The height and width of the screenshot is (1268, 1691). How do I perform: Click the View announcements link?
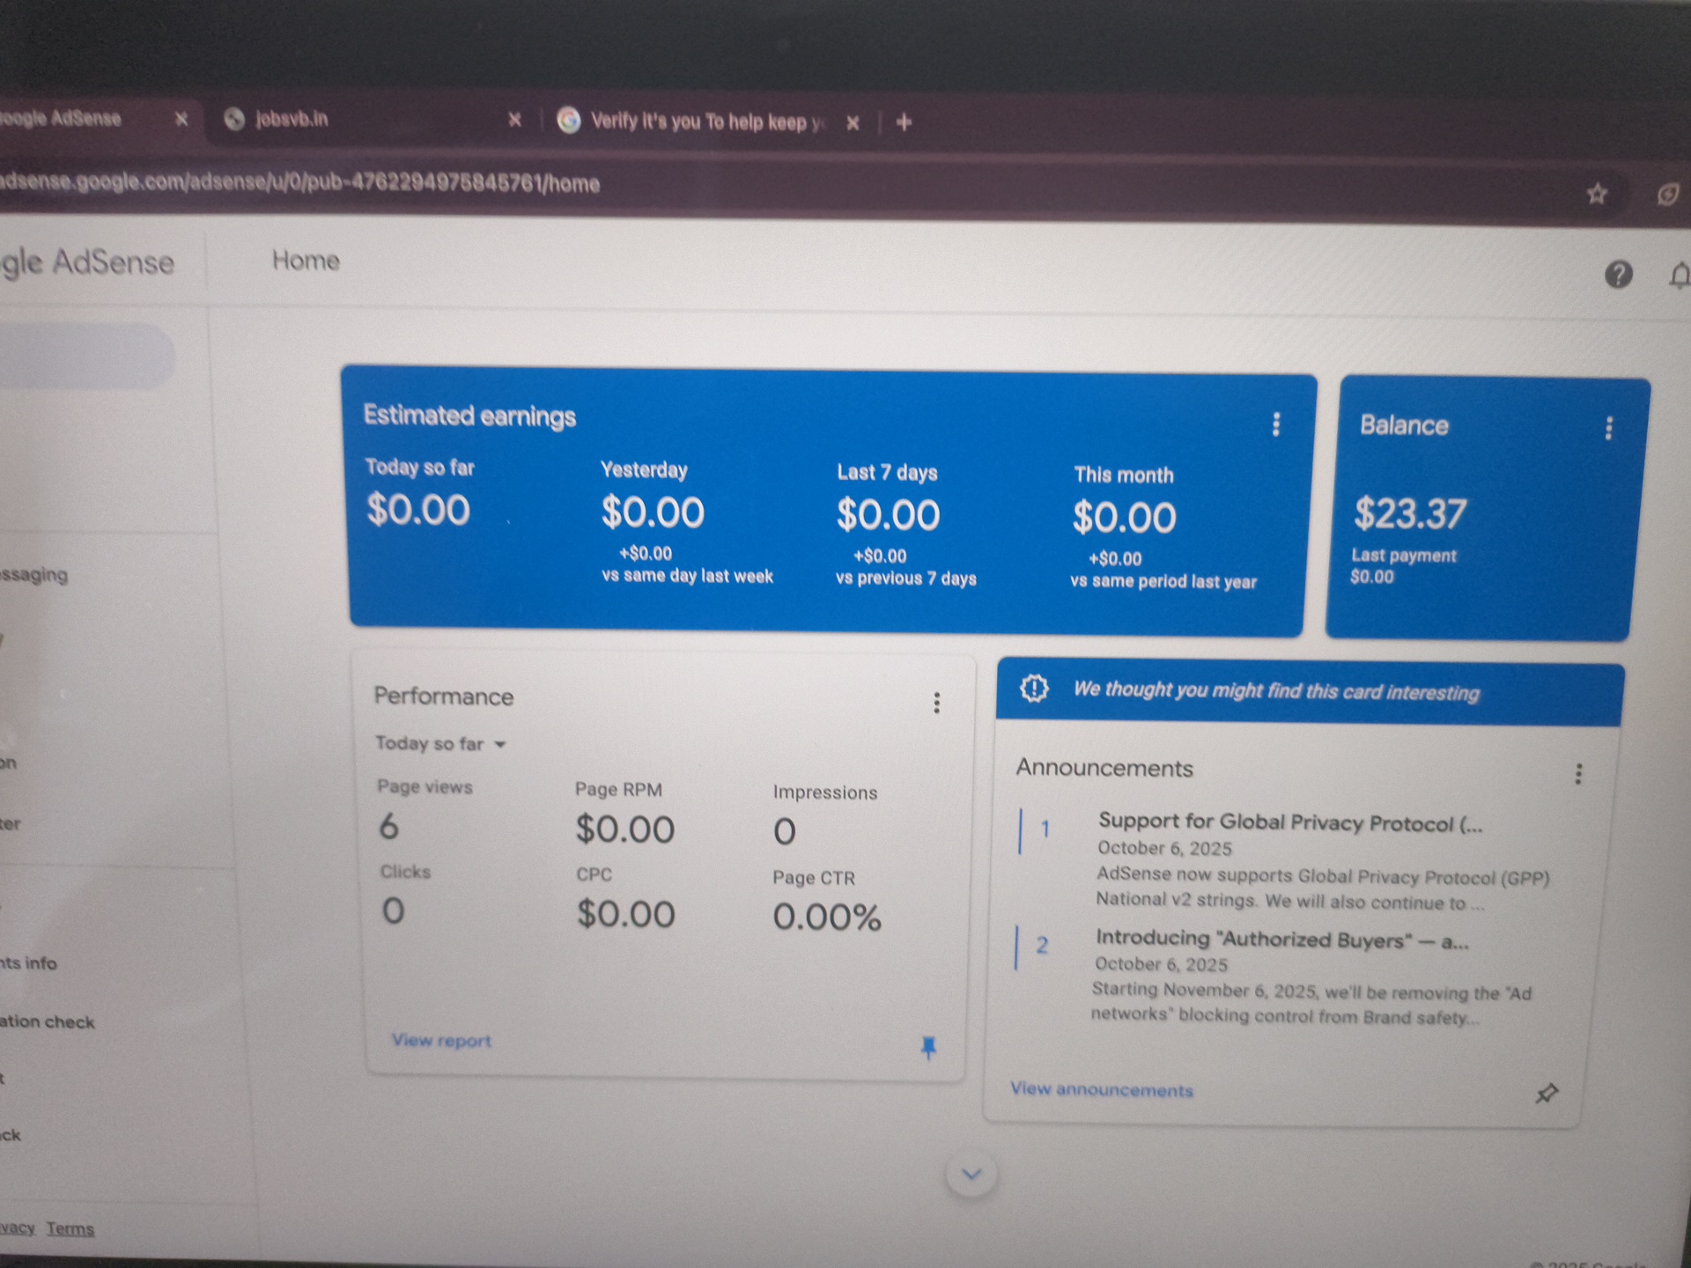[1101, 1090]
